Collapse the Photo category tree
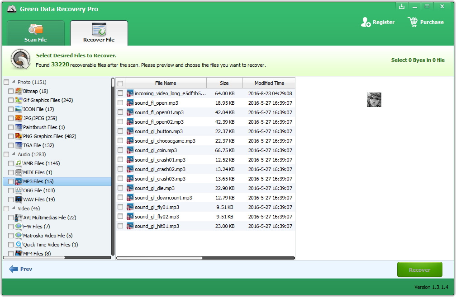 [x=14, y=82]
